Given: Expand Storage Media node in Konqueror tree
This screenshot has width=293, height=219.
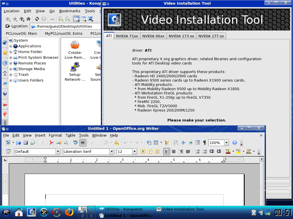Looking at the screenshot, I should pyautogui.click(x=11, y=69).
